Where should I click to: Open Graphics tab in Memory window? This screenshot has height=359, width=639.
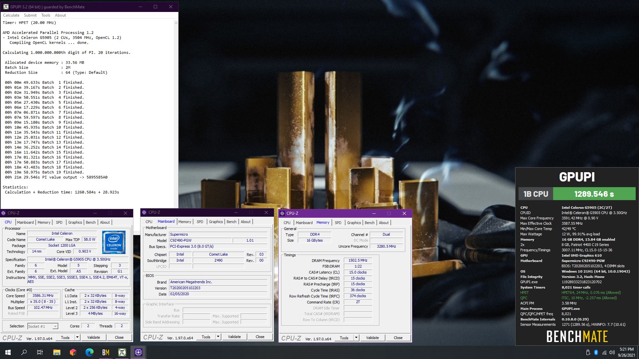(354, 223)
